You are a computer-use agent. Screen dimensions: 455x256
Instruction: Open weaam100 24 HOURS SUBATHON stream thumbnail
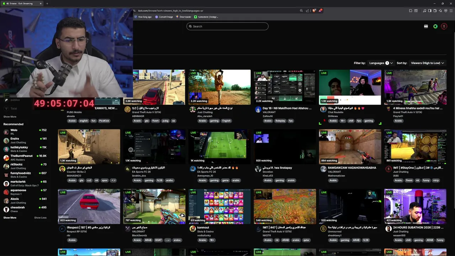(x=415, y=207)
